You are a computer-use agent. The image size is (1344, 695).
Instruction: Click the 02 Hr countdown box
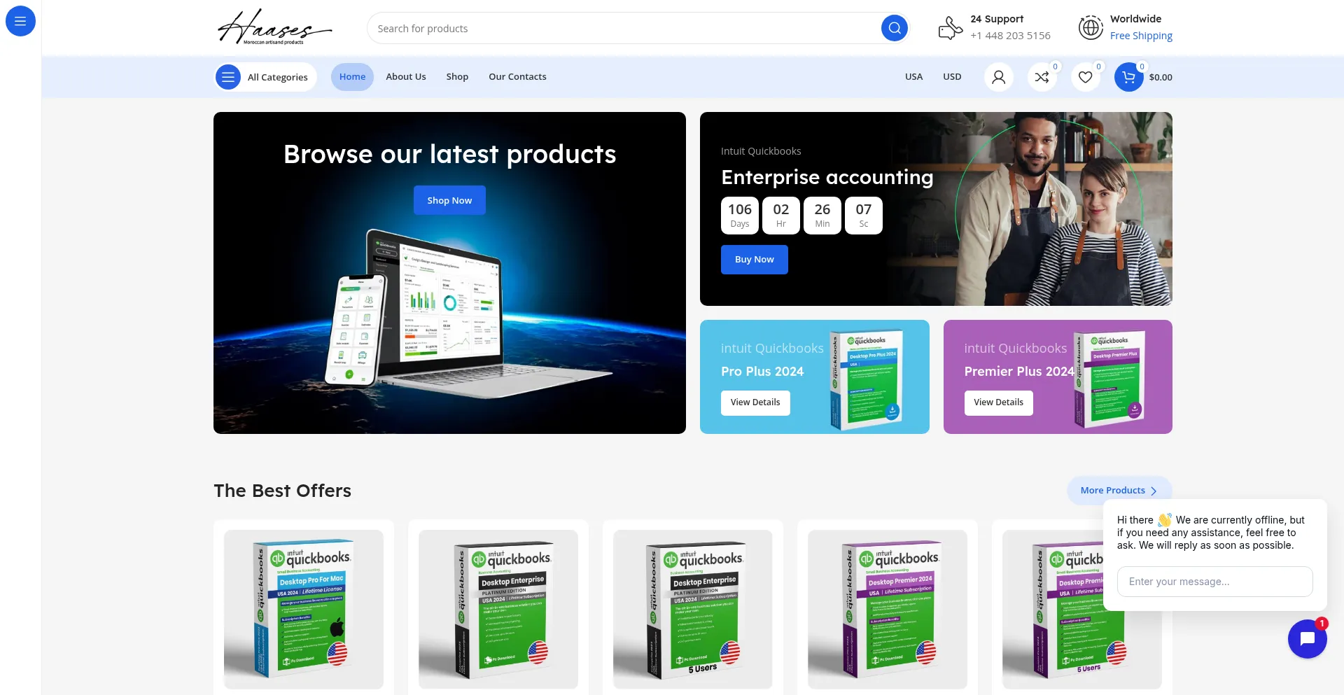coord(780,216)
